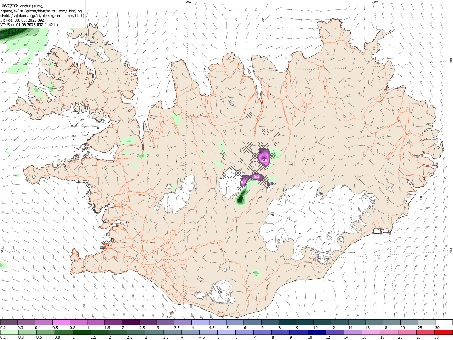Click the 0.6 value on purple snow band

[257, 177]
